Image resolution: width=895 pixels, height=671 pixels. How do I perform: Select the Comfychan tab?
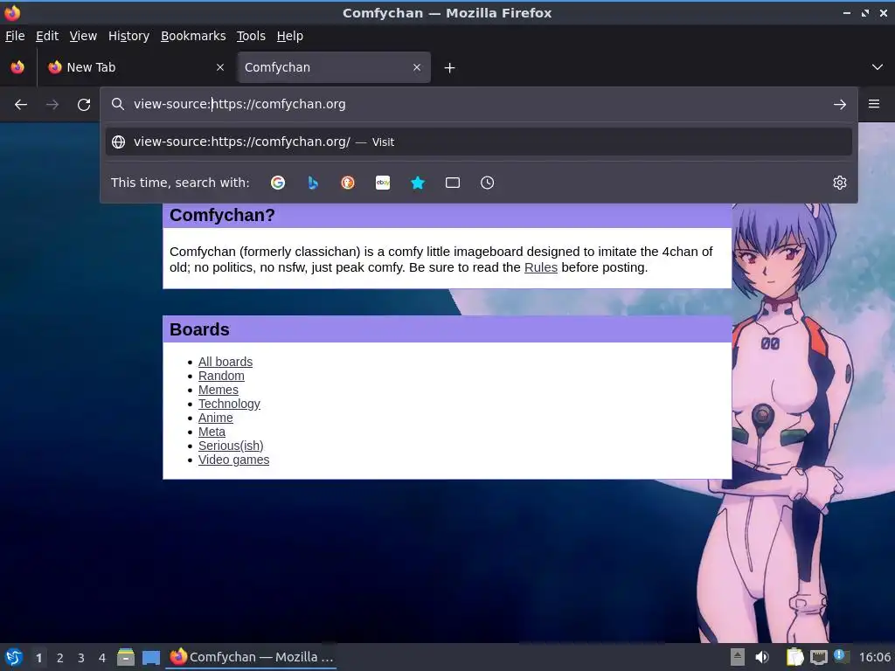coord(333,67)
